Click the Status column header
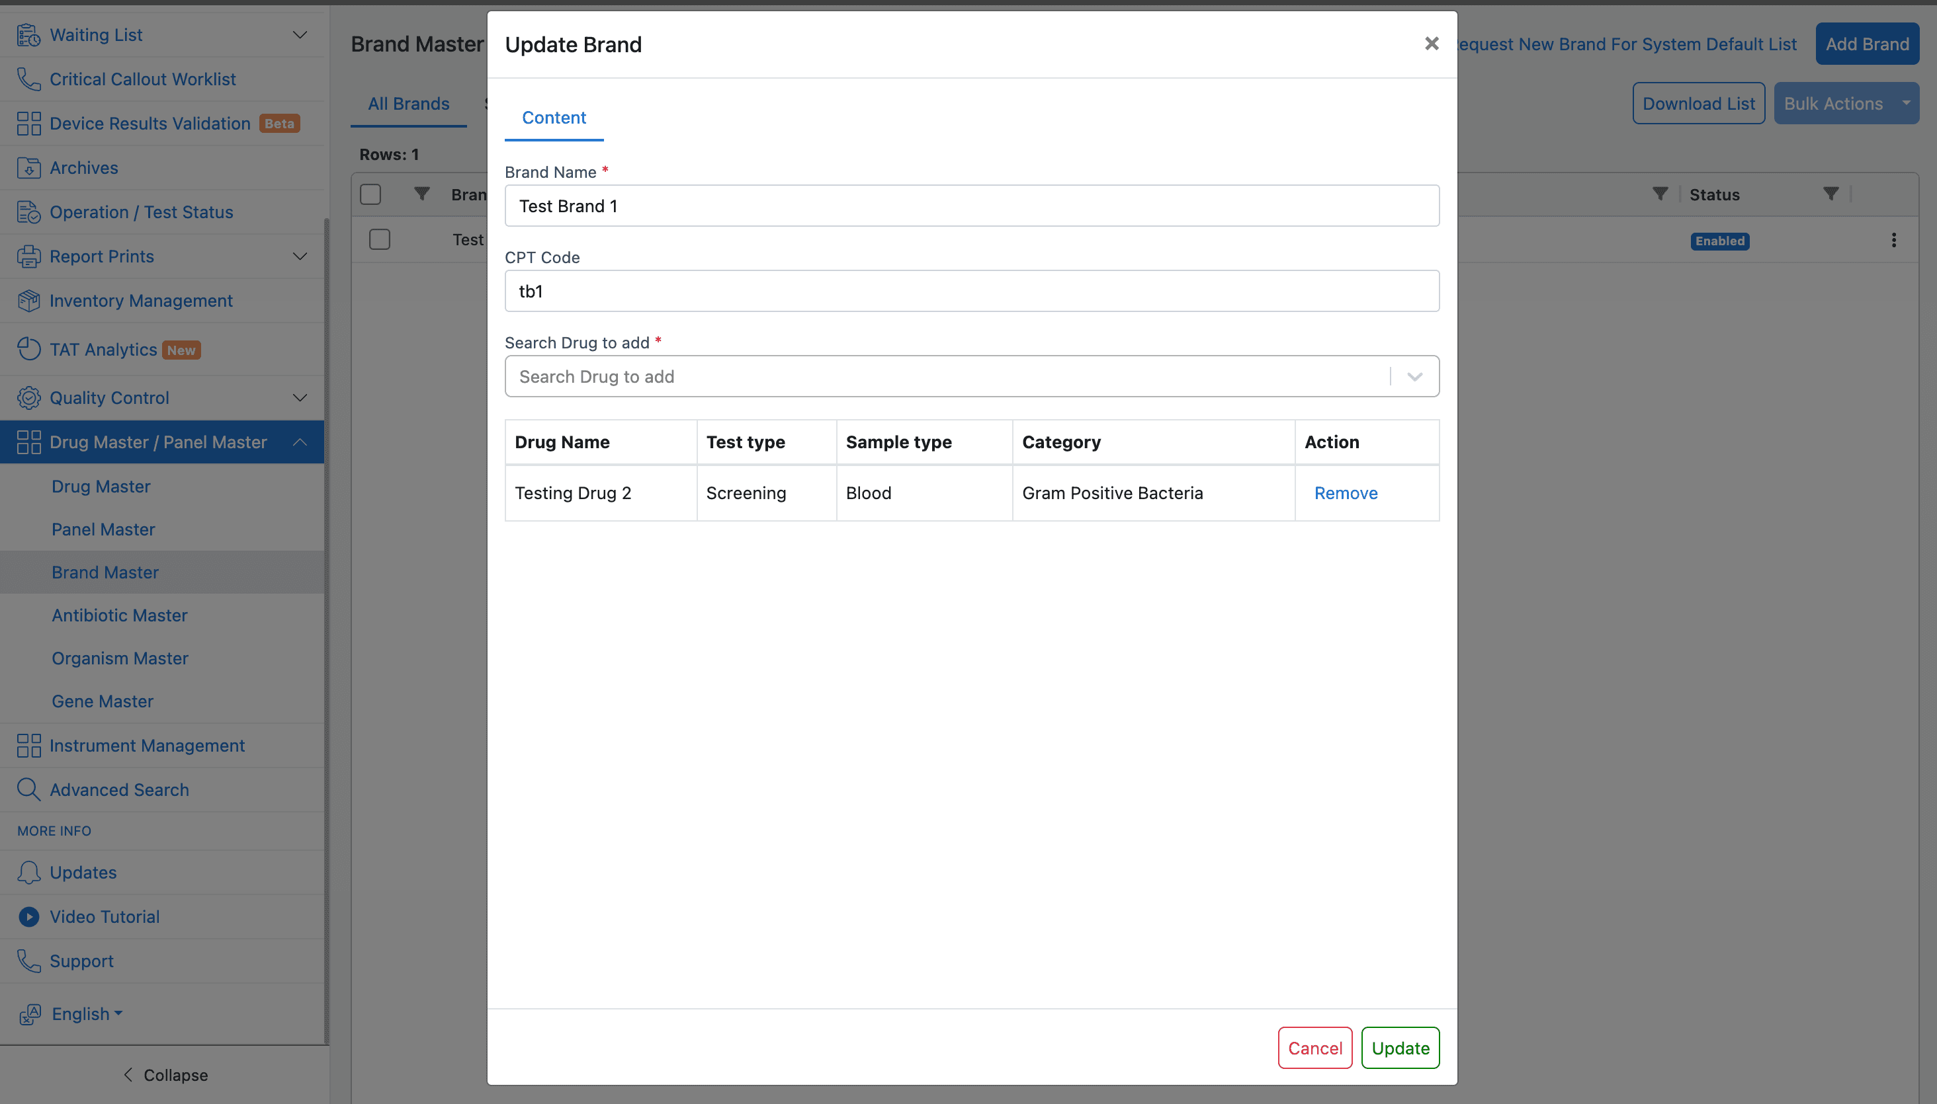This screenshot has height=1104, width=1937. [1714, 195]
